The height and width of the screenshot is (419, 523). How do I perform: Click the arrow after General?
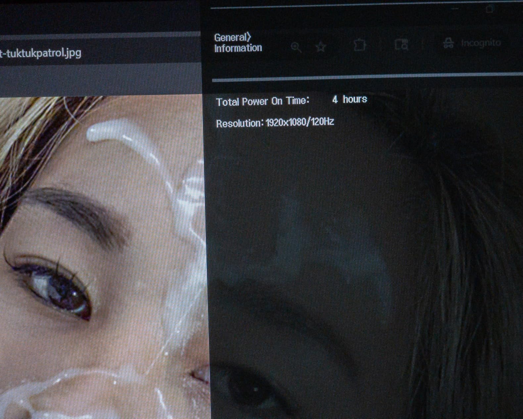(x=249, y=37)
